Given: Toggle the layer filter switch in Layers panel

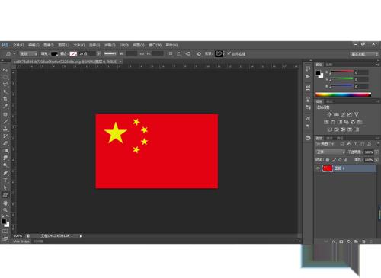Looking at the screenshot, I should 378,144.
